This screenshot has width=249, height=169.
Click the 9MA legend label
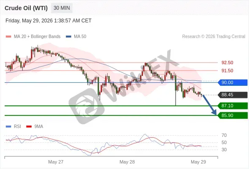pos(39,127)
